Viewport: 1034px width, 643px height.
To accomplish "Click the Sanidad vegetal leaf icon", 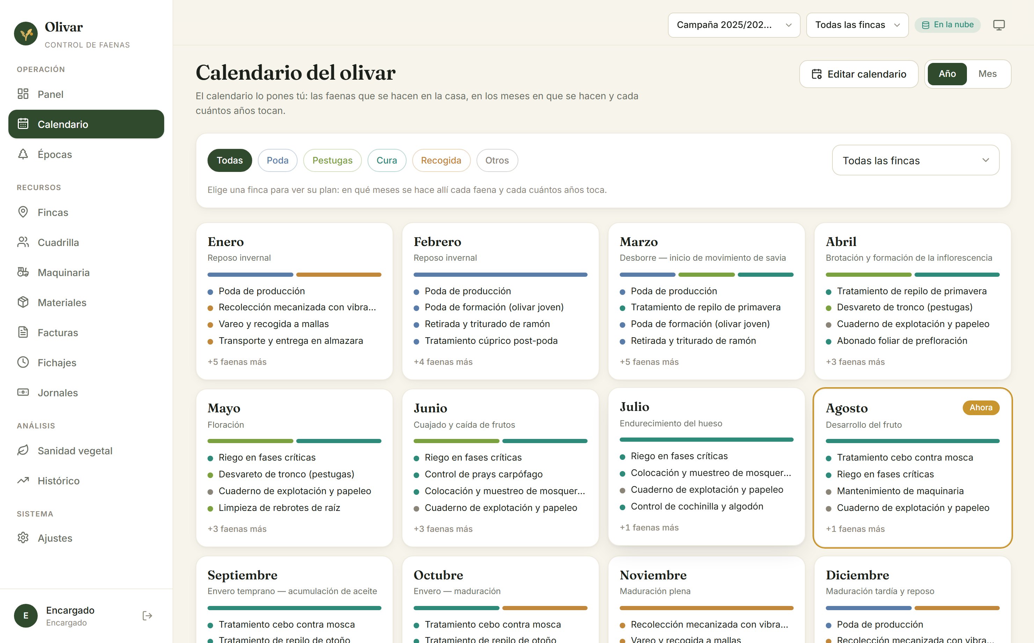I will click(23, 450).
